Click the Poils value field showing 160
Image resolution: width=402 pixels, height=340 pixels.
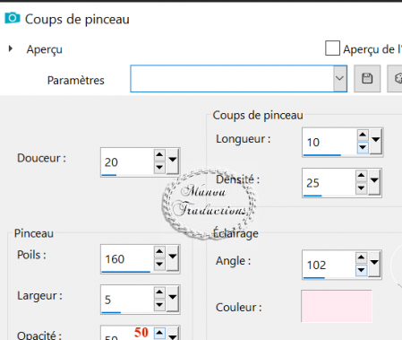[x=127, y=259]
